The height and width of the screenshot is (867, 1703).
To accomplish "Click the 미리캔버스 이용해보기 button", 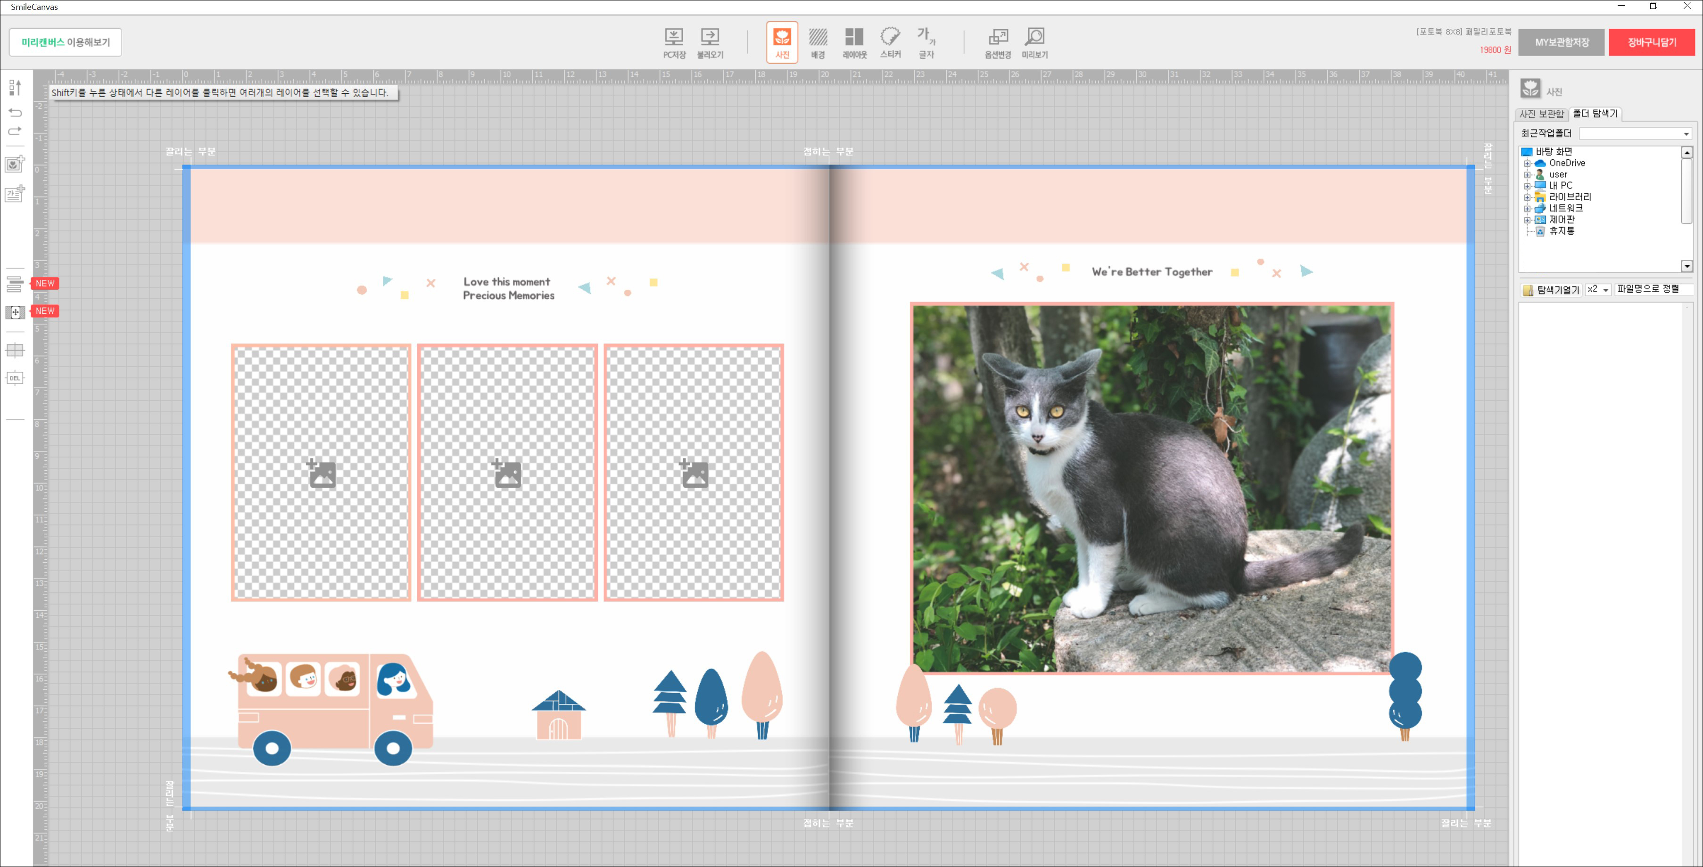I will pyautogui.click(x=66, y=42).
